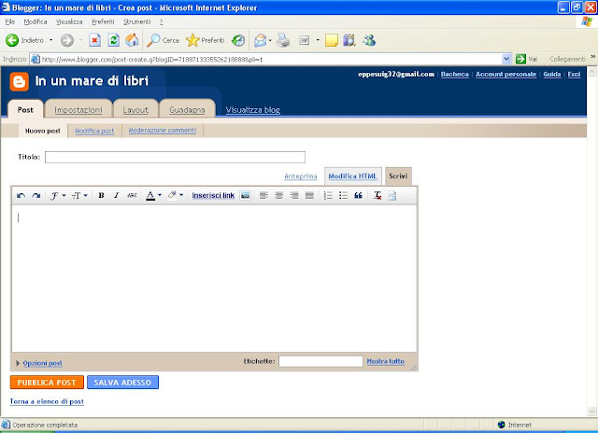Open the history clock icon in toolbar
Screen dimensions: 598x433
tap(238, 40)
